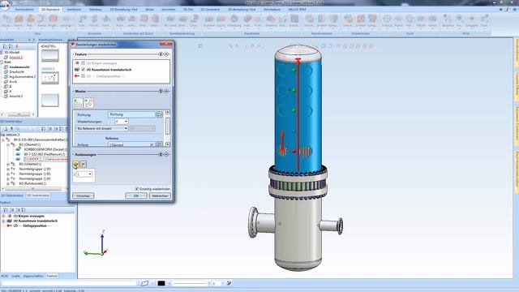Open the HCM bottom tab
This screenshot has width=519, height=292.
point(4,276)
